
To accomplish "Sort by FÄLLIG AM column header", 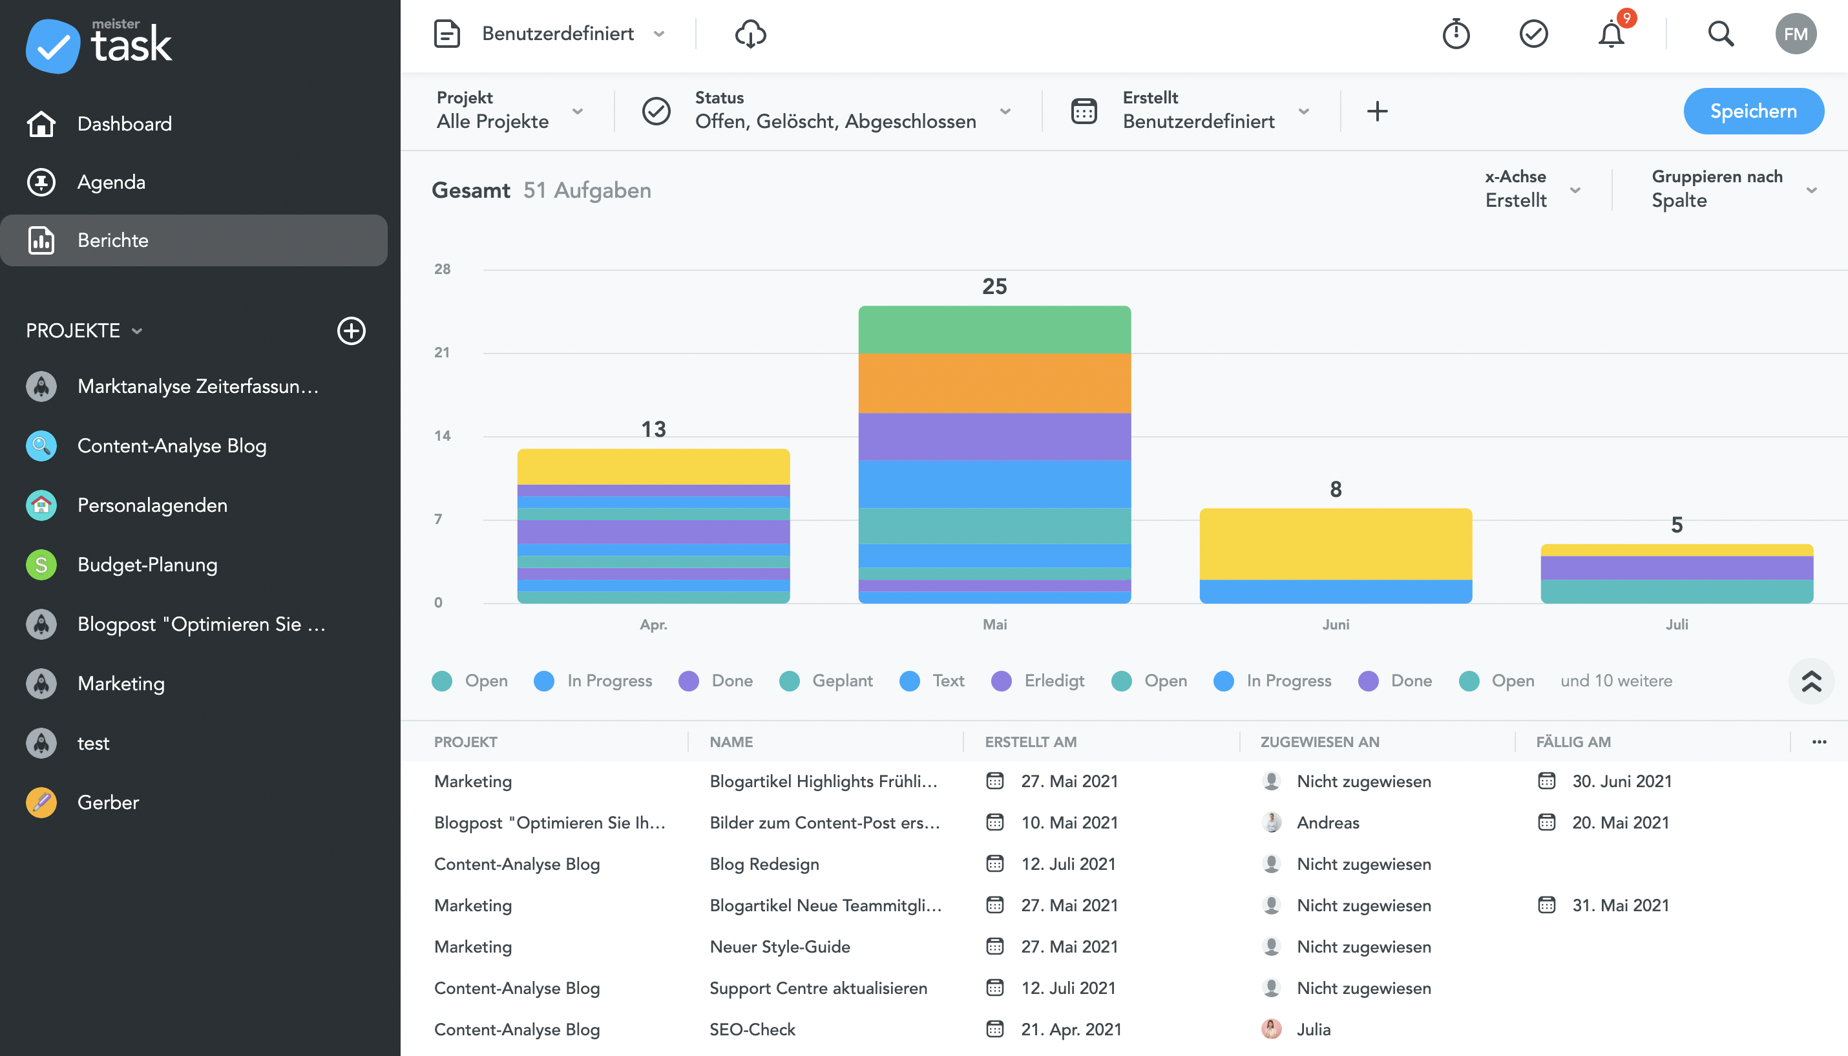I will (1573, 741).
